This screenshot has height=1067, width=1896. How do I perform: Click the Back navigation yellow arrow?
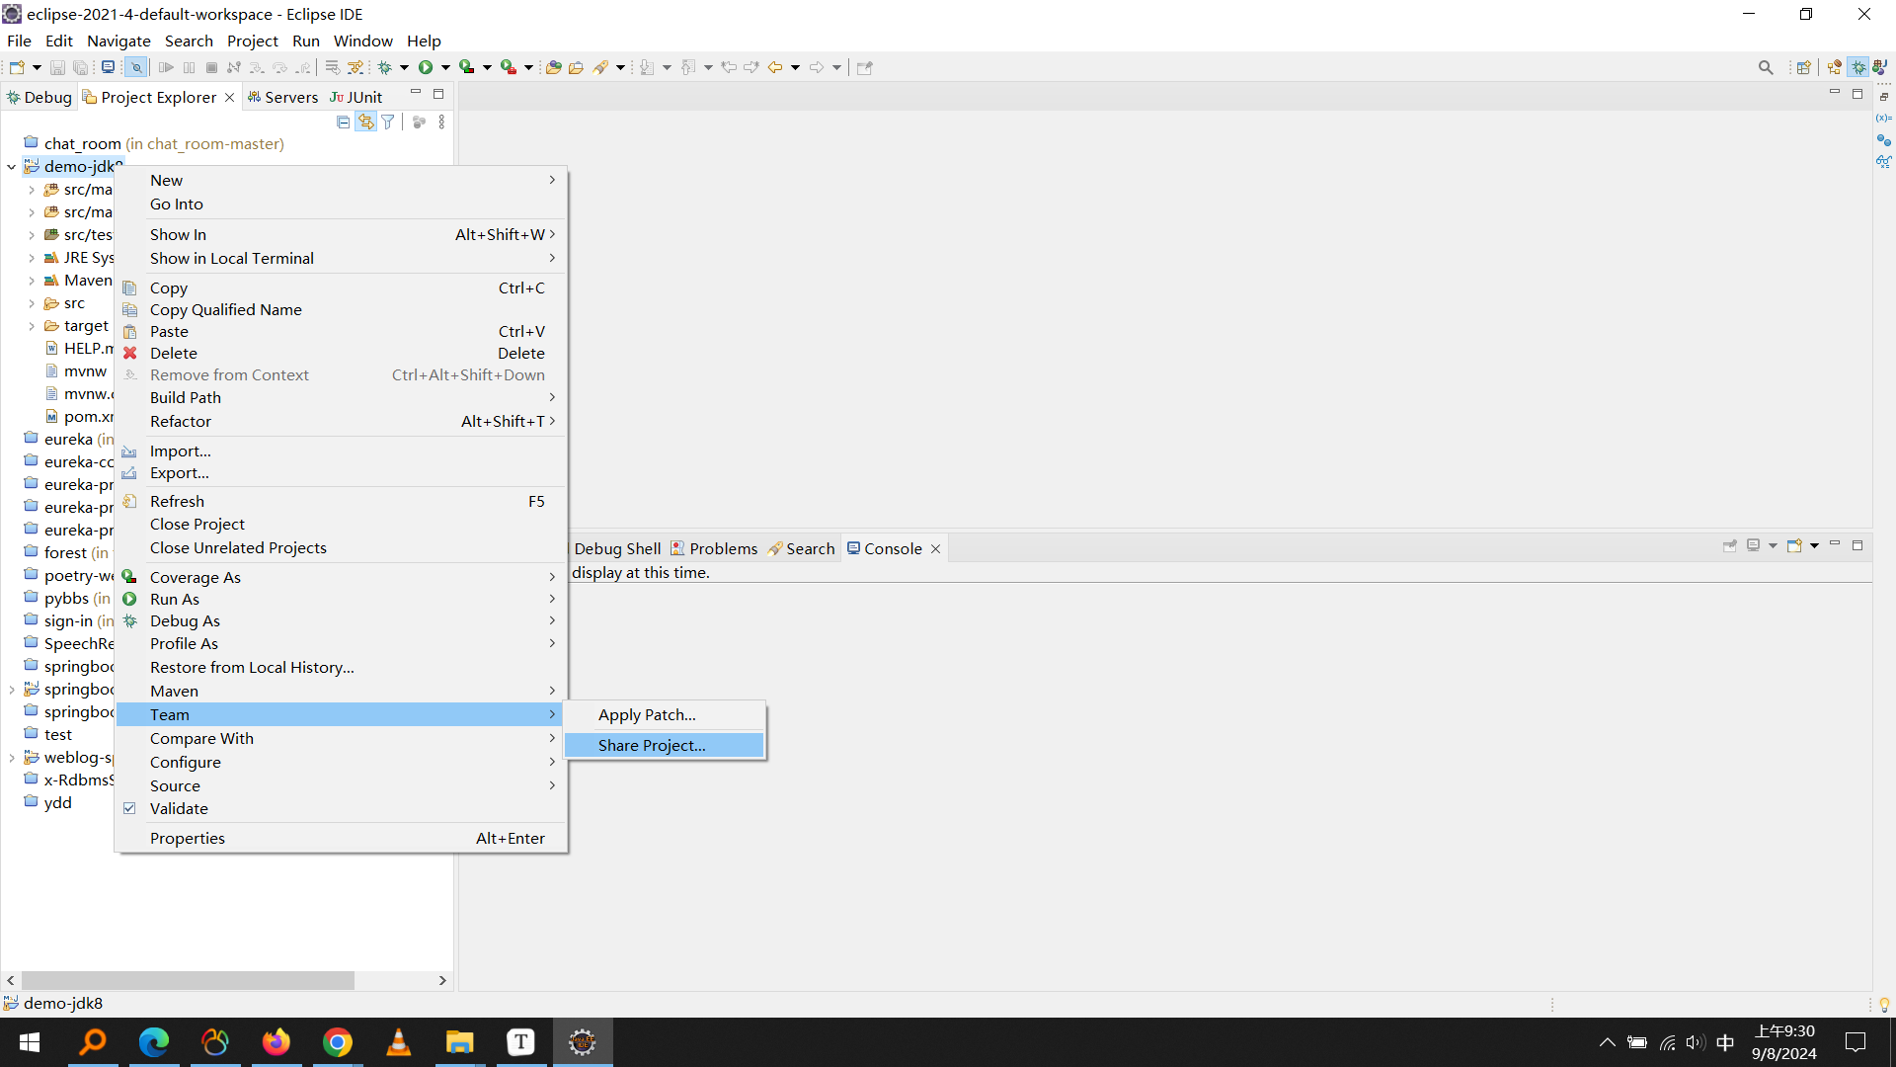coord(775,67)
